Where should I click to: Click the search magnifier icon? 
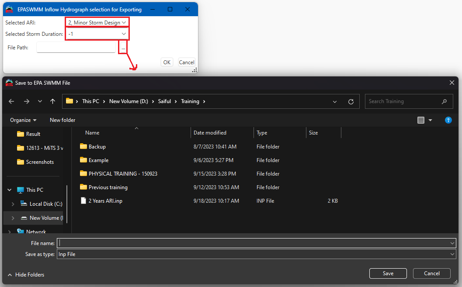click(x=445, y=101)
